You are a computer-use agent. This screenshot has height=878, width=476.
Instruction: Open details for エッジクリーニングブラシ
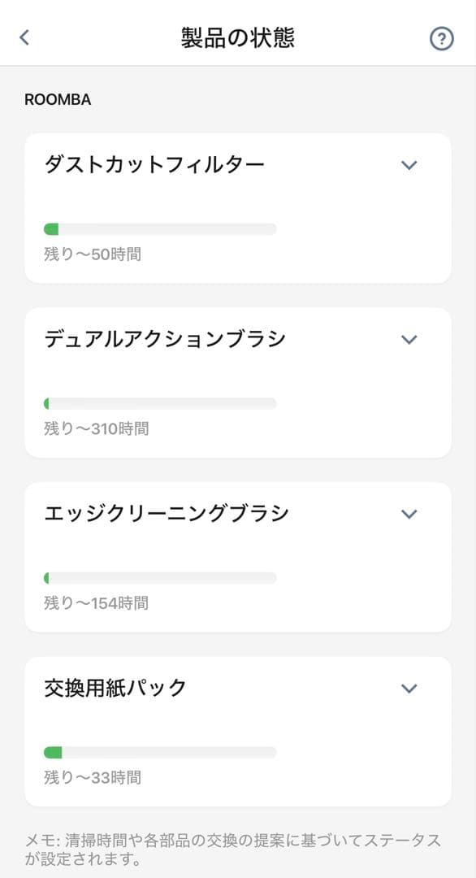pos(409,513)
